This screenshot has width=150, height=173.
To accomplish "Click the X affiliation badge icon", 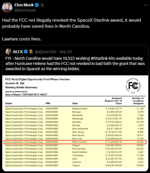I will [x=42, y=5].
